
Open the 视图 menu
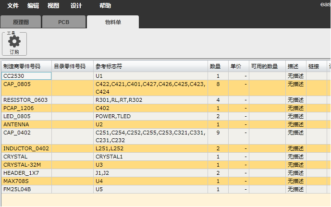click(x=53, y=5)
